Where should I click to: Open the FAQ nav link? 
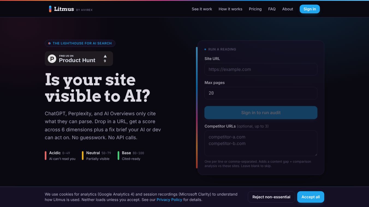click(272, 9)
